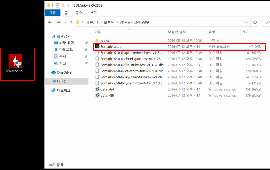Viewport: 270px width, 170px height.
Task: Select the cloud-gate-test DLC file icon
Action: pos(97,59)
